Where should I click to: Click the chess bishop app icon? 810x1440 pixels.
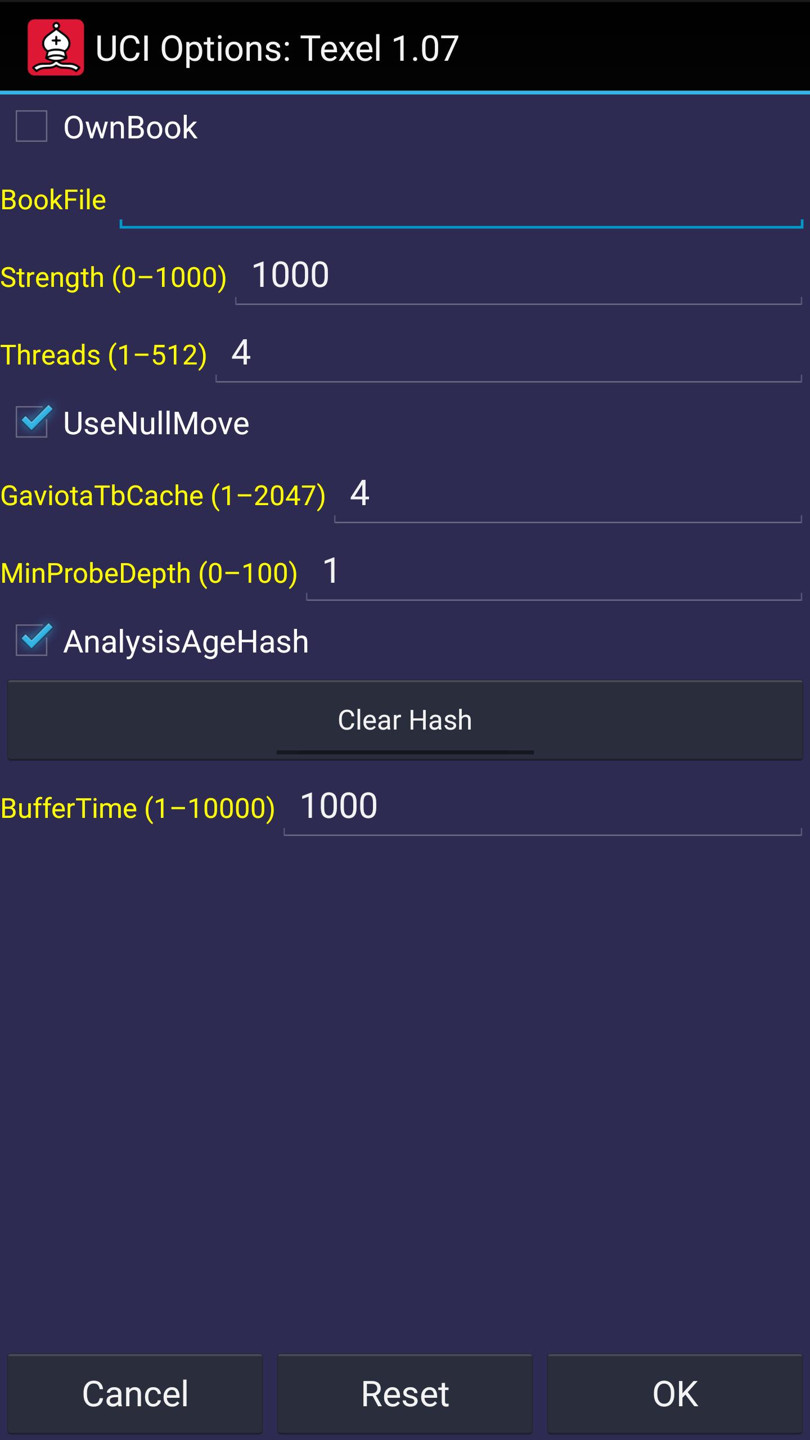(x=56, y=48)
